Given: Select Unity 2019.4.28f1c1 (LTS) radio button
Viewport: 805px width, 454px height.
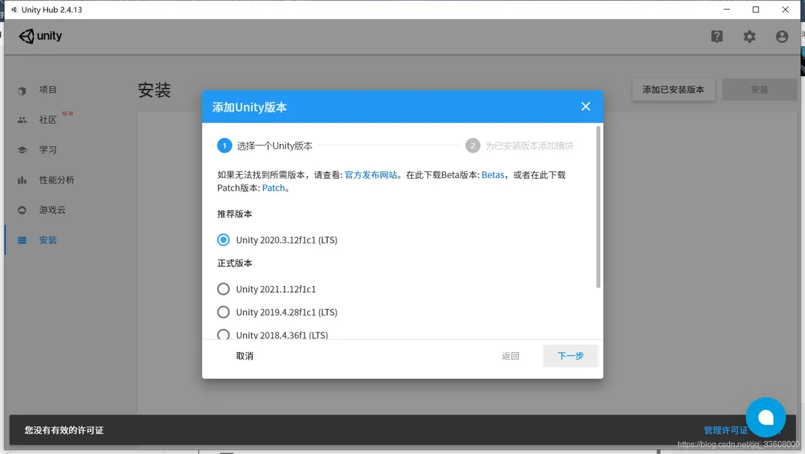Looking at the screenshot, I should (223, 312).
